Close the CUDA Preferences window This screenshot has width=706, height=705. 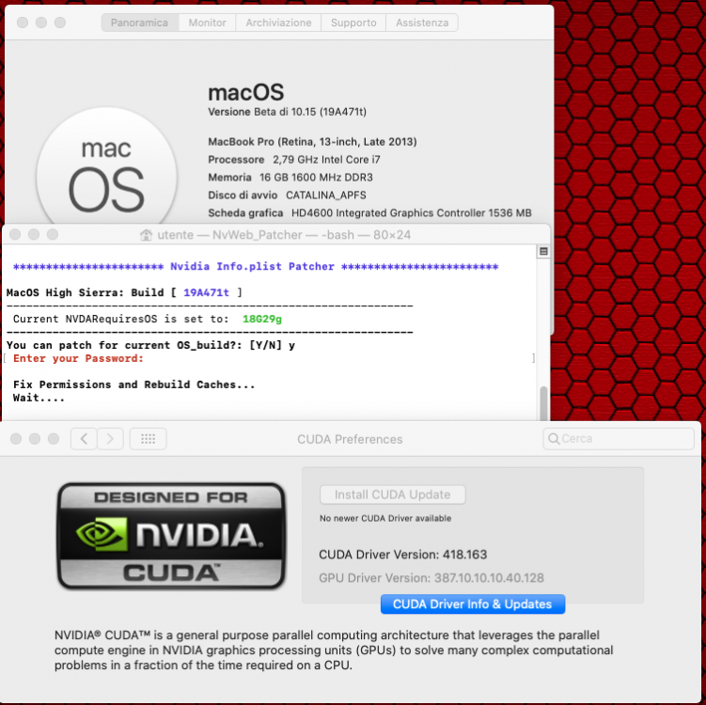coord(16,438)
